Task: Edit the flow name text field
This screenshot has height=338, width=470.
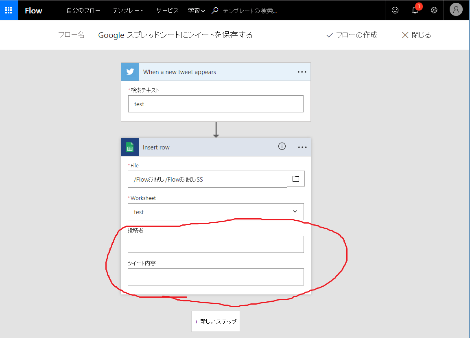Action: [x=175, y=35]
